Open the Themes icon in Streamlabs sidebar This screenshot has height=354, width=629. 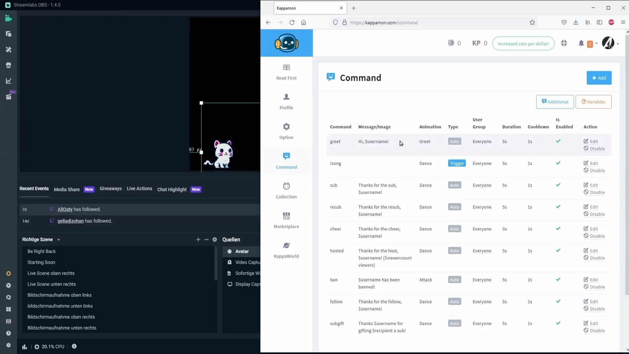(9, 49)
